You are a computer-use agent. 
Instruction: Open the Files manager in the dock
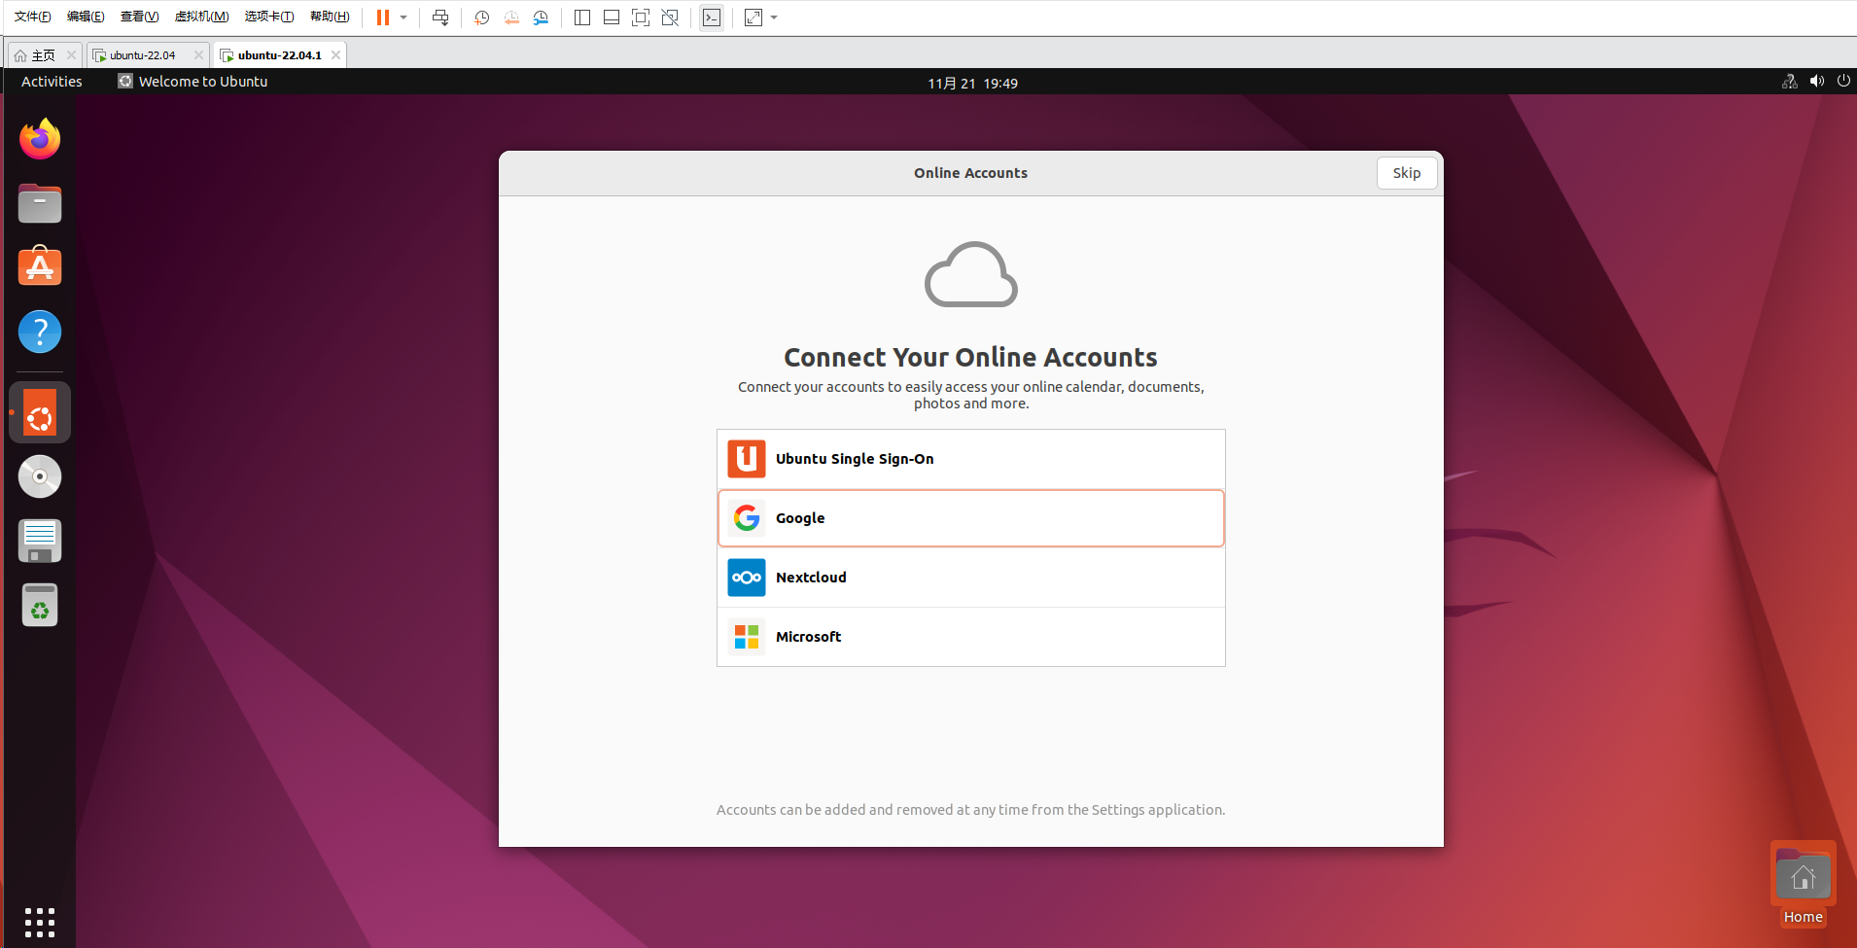pyautogui.click(x=40, y=203)
